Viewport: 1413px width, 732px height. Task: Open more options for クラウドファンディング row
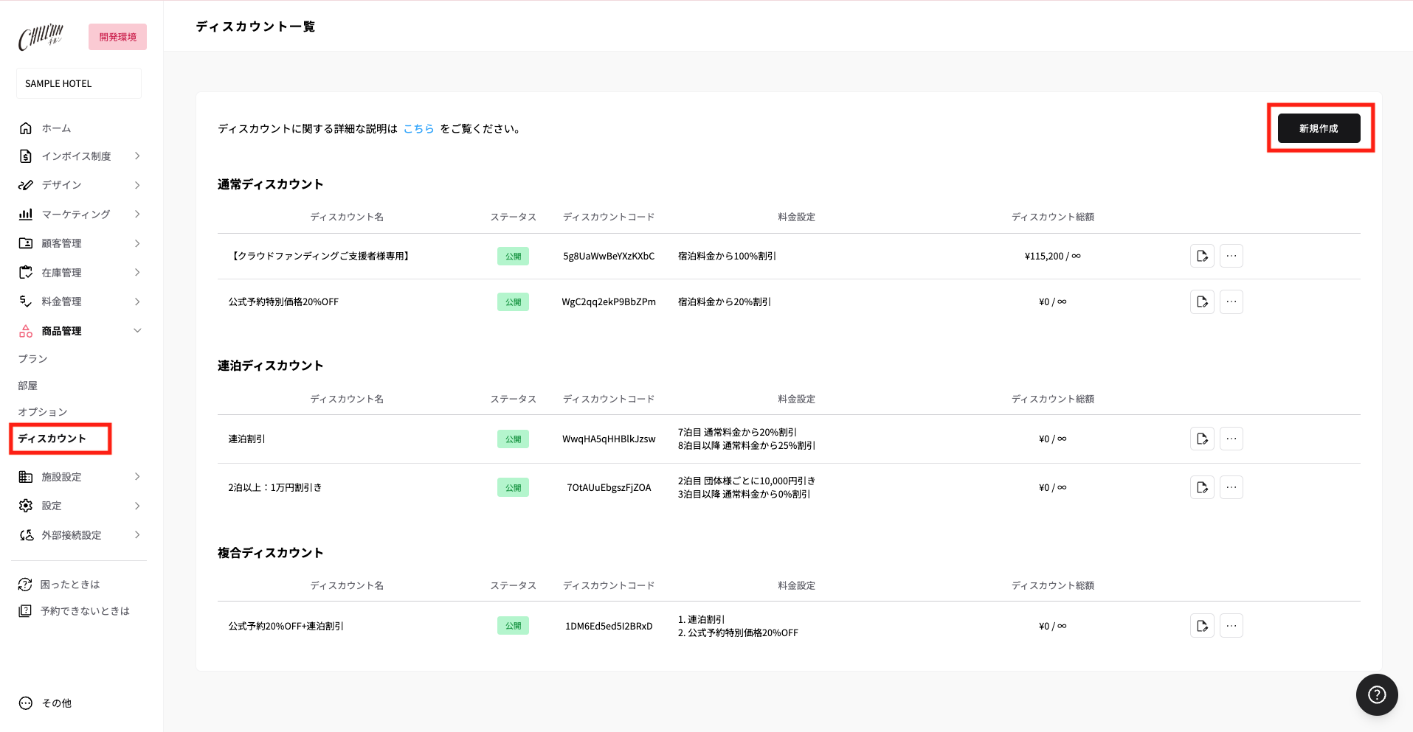point(1231,256)
